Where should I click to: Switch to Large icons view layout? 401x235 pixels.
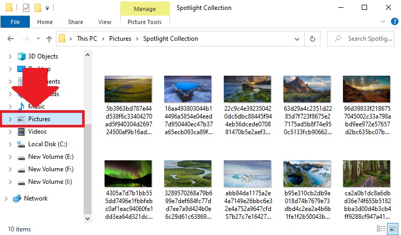pos(393,228)
